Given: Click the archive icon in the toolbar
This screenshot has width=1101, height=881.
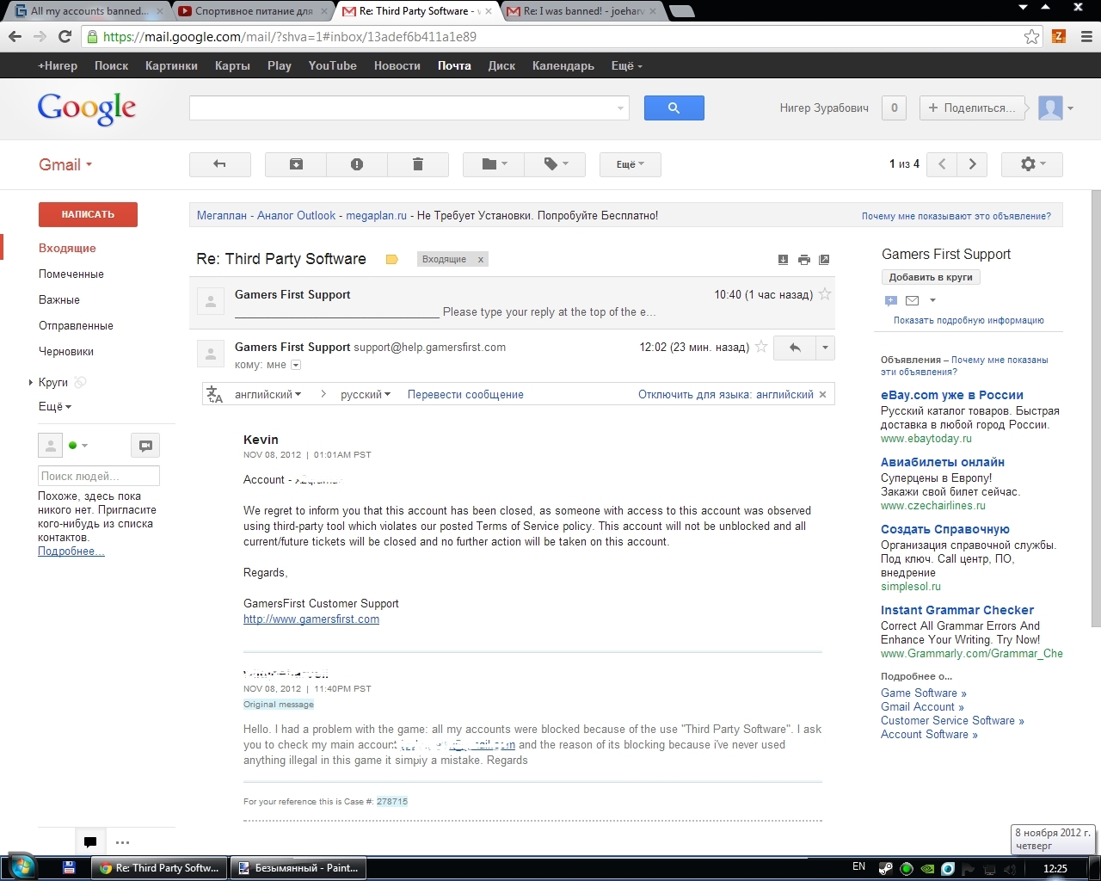Looking at the screenshot, I should (x=296, y=164).
